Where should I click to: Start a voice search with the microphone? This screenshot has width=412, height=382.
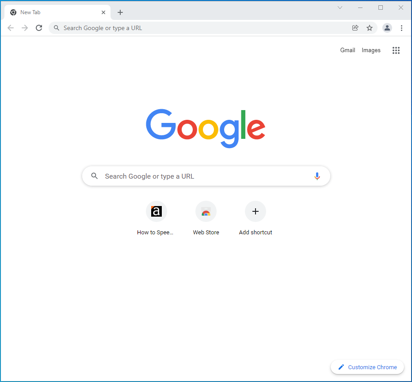[x=317, y=176]
